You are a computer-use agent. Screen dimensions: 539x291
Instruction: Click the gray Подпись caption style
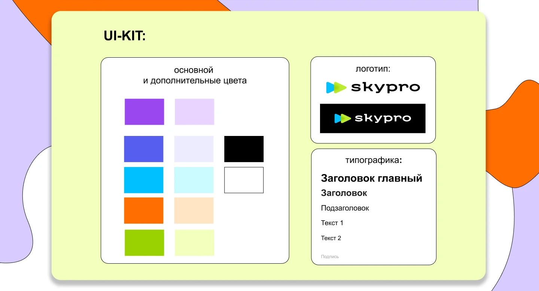coord(329,257)
